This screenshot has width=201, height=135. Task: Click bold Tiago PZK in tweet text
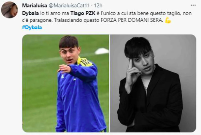[x=83, y=13]
